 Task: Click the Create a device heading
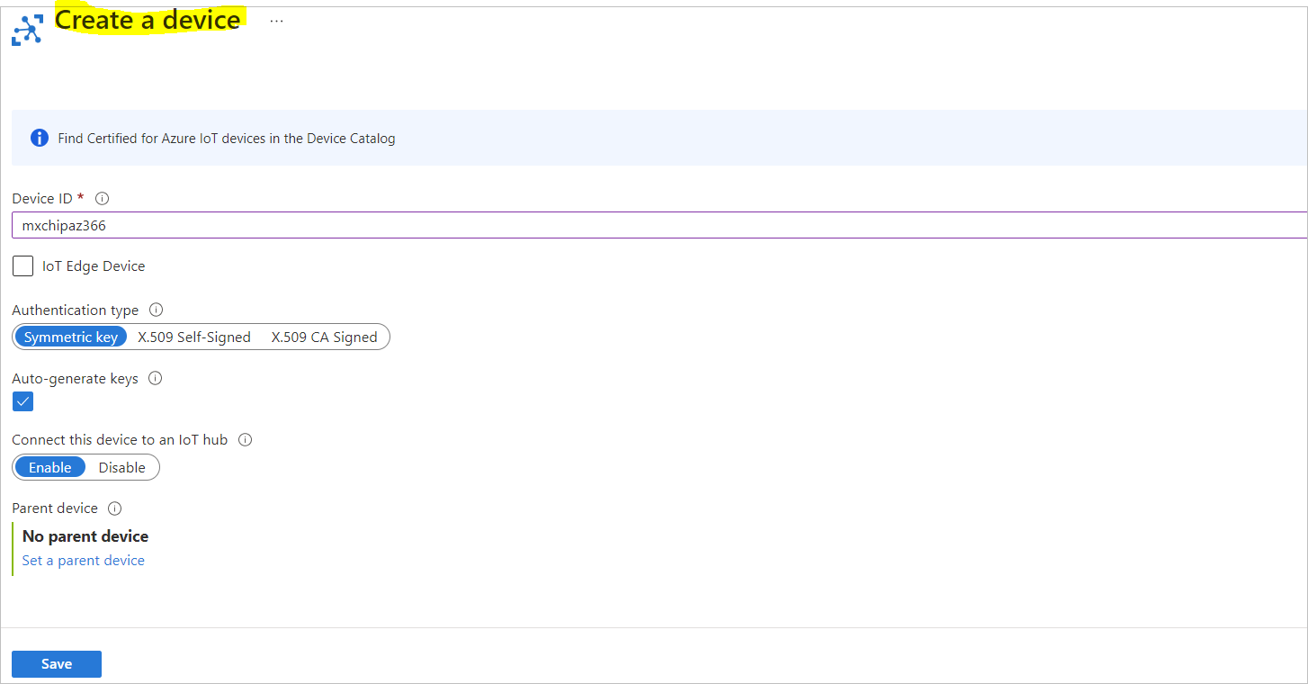pos(148,20)
